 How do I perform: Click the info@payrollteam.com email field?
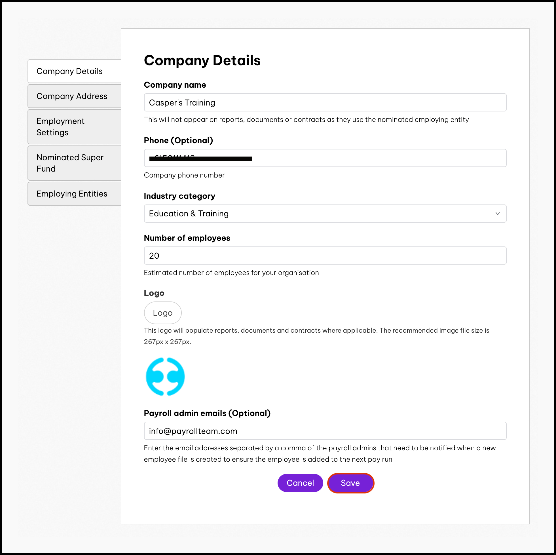[325, 431]
